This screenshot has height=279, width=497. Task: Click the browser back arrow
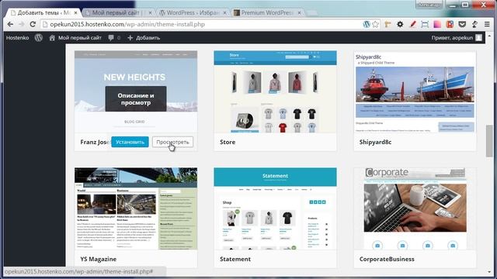click(x=10, y=24)
